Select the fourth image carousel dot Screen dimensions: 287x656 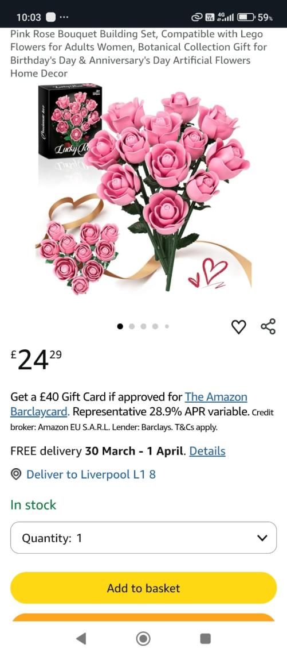tap(155, 326)
